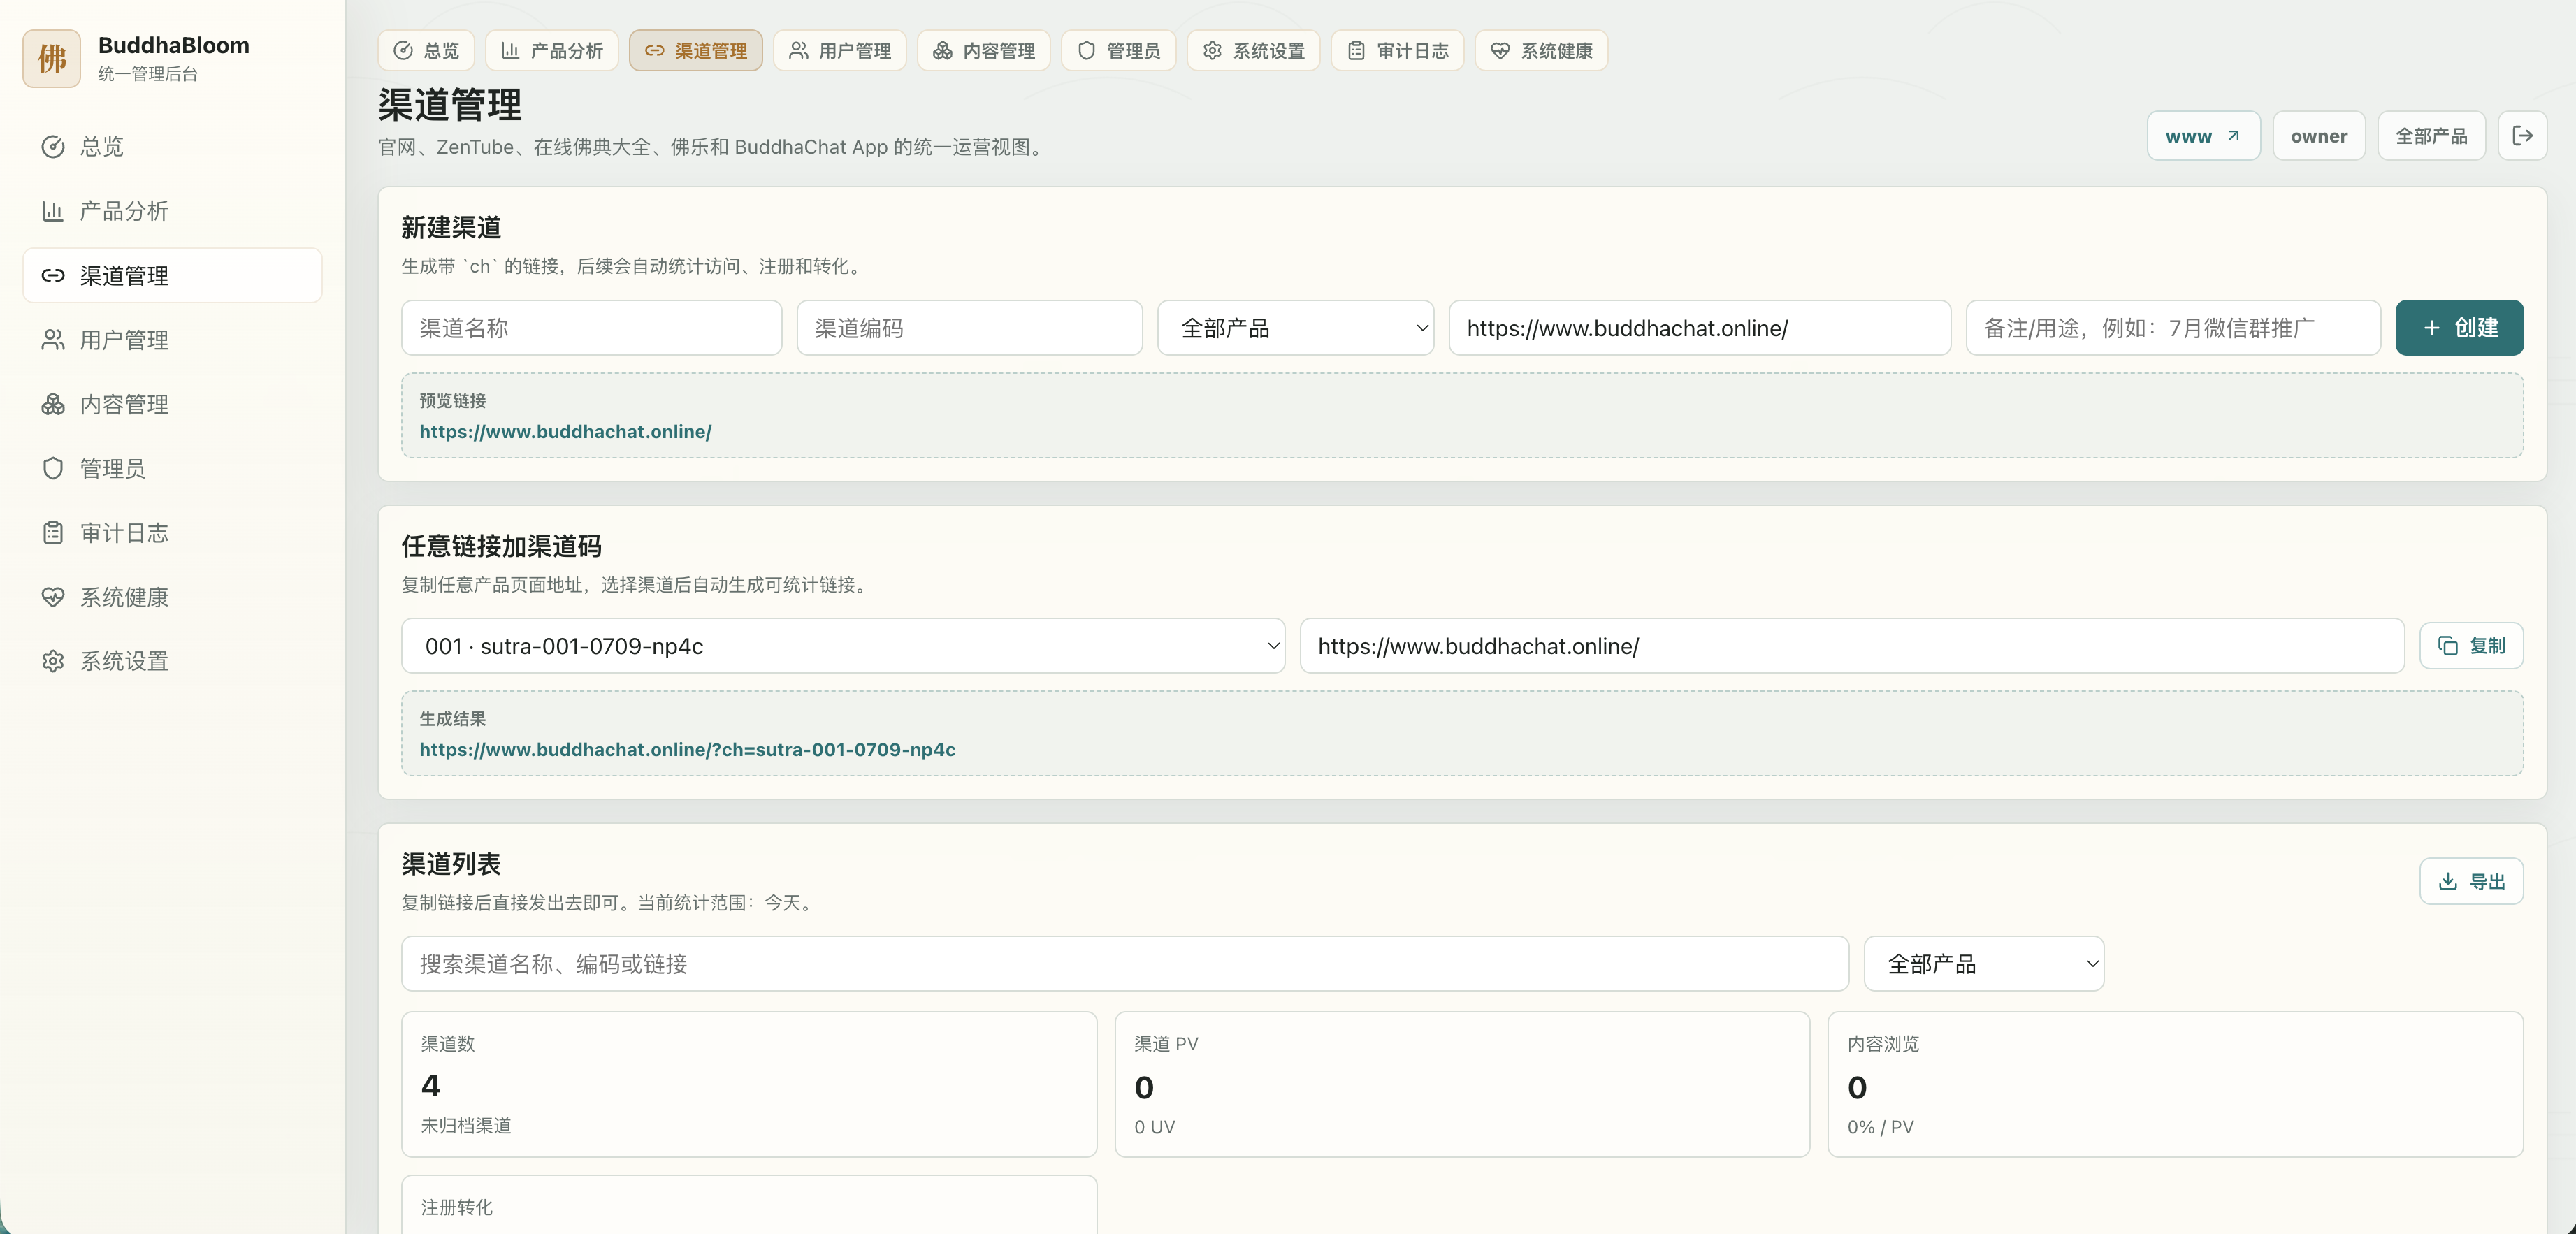The width and height of the screenshot is (2576, 1234).
Task: Expand the 全部产品 dropdown in 新建渠道
Action: (x=1296, y=328)
